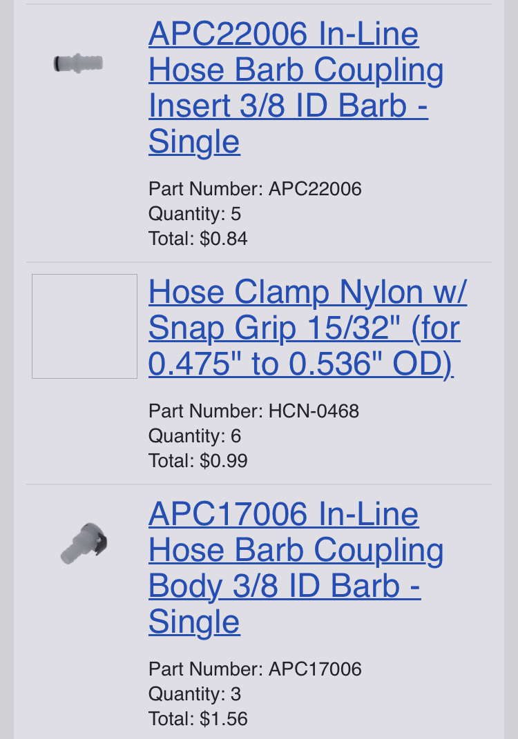This screenshot has width=518, height=739.
Task: Click the 'Quantity: 3' line
Action: (194, 693)
